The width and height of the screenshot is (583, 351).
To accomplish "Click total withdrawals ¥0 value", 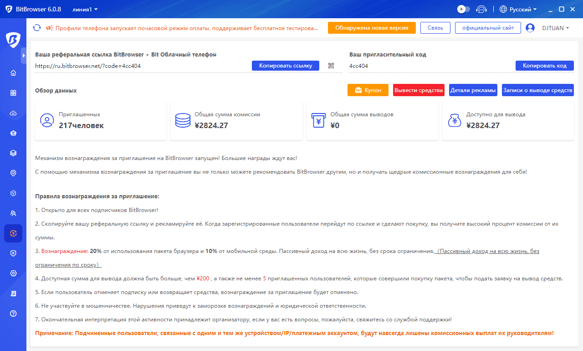I will coord(335,125).
